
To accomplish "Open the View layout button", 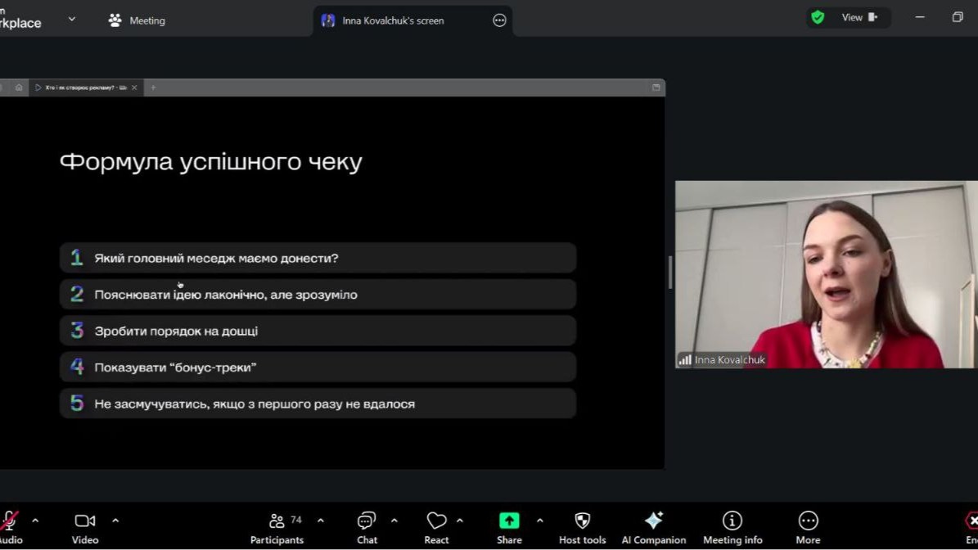I will pyautogui.click(x=859, y=17).
